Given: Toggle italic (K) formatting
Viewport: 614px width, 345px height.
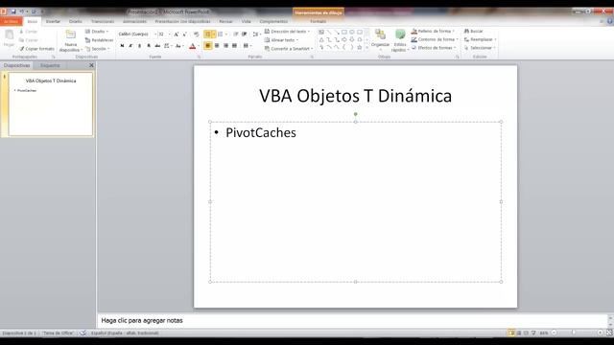Looking at the screenshot, I should [x=130, y=46].
